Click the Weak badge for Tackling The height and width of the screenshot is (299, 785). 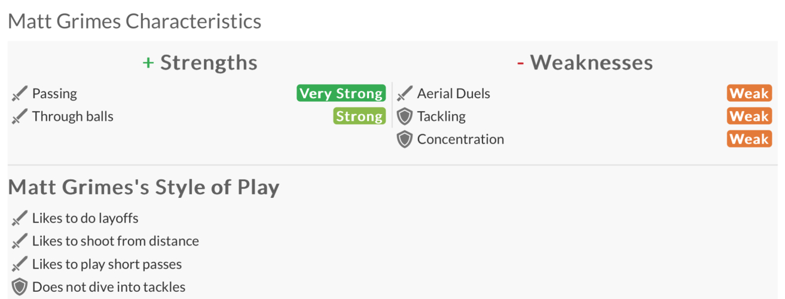(749, 117)
